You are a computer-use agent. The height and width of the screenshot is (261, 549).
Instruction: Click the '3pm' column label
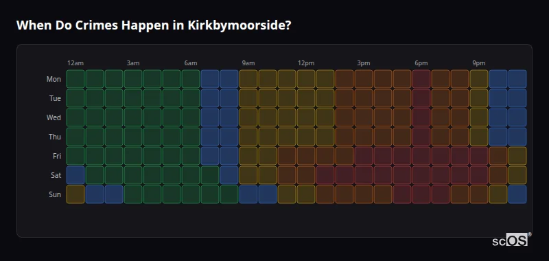364,63
